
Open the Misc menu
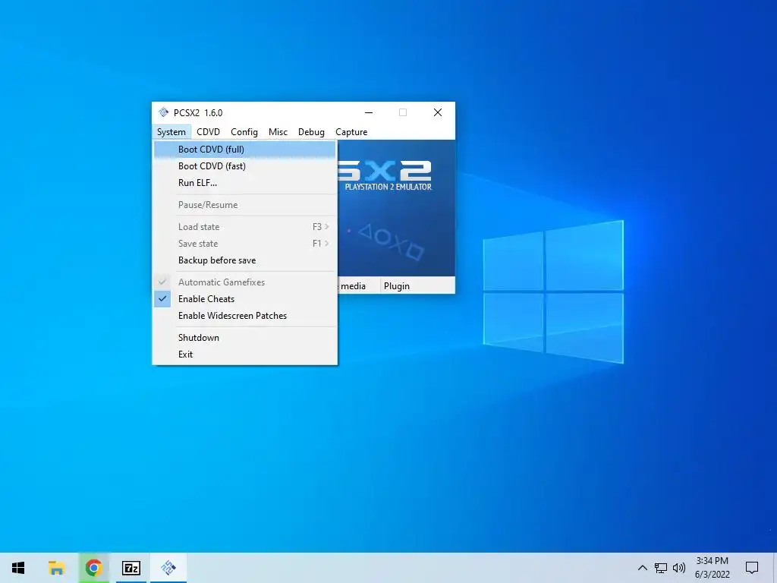coord(278,132)
